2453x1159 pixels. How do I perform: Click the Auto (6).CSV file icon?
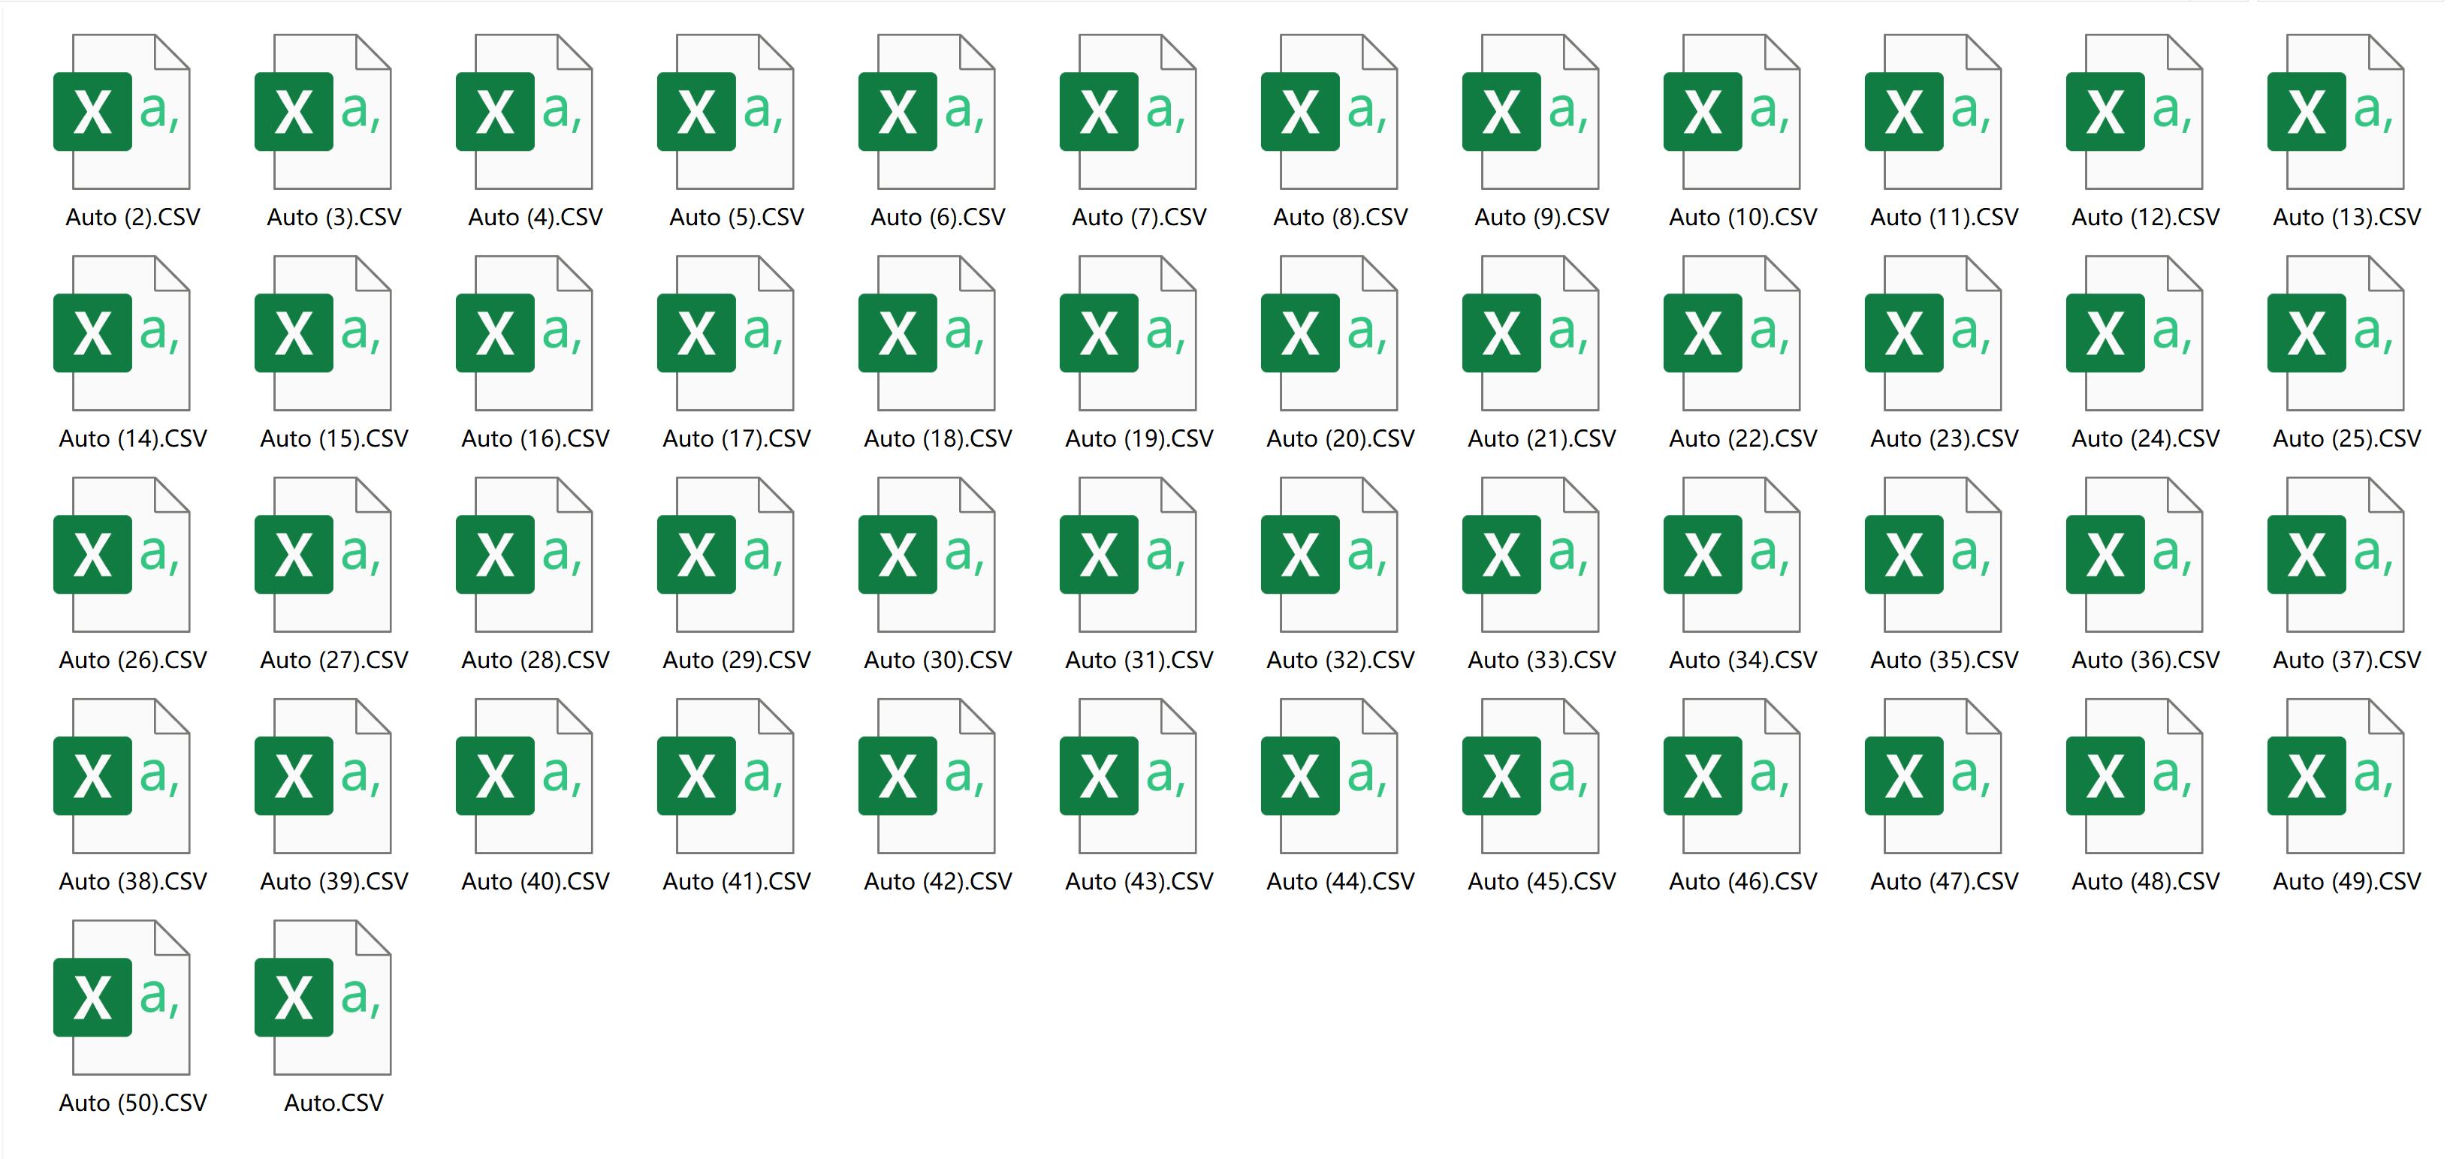point(927,111)
